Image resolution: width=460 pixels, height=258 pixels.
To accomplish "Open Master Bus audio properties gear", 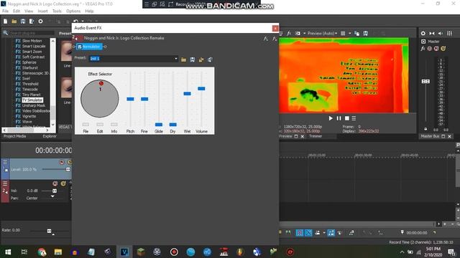I will 423,34.
